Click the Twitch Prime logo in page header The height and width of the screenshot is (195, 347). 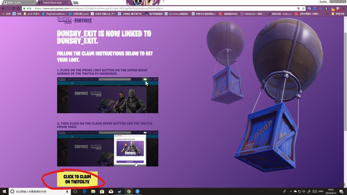click(x=64, y=20)
